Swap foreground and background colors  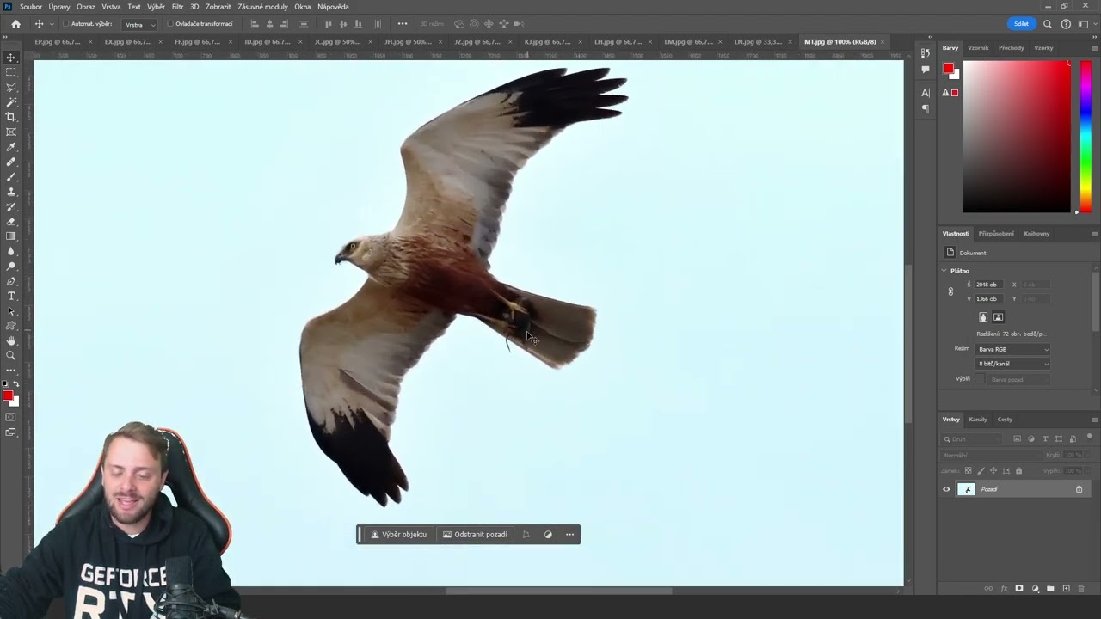[x=16, y=384]
